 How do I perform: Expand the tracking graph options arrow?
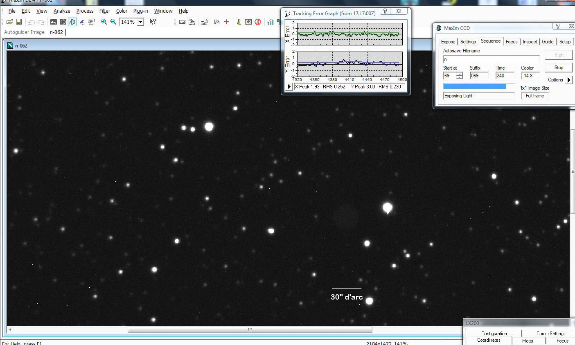[x=289, y=87]
